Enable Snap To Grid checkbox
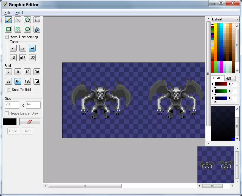 pos(9,90)
